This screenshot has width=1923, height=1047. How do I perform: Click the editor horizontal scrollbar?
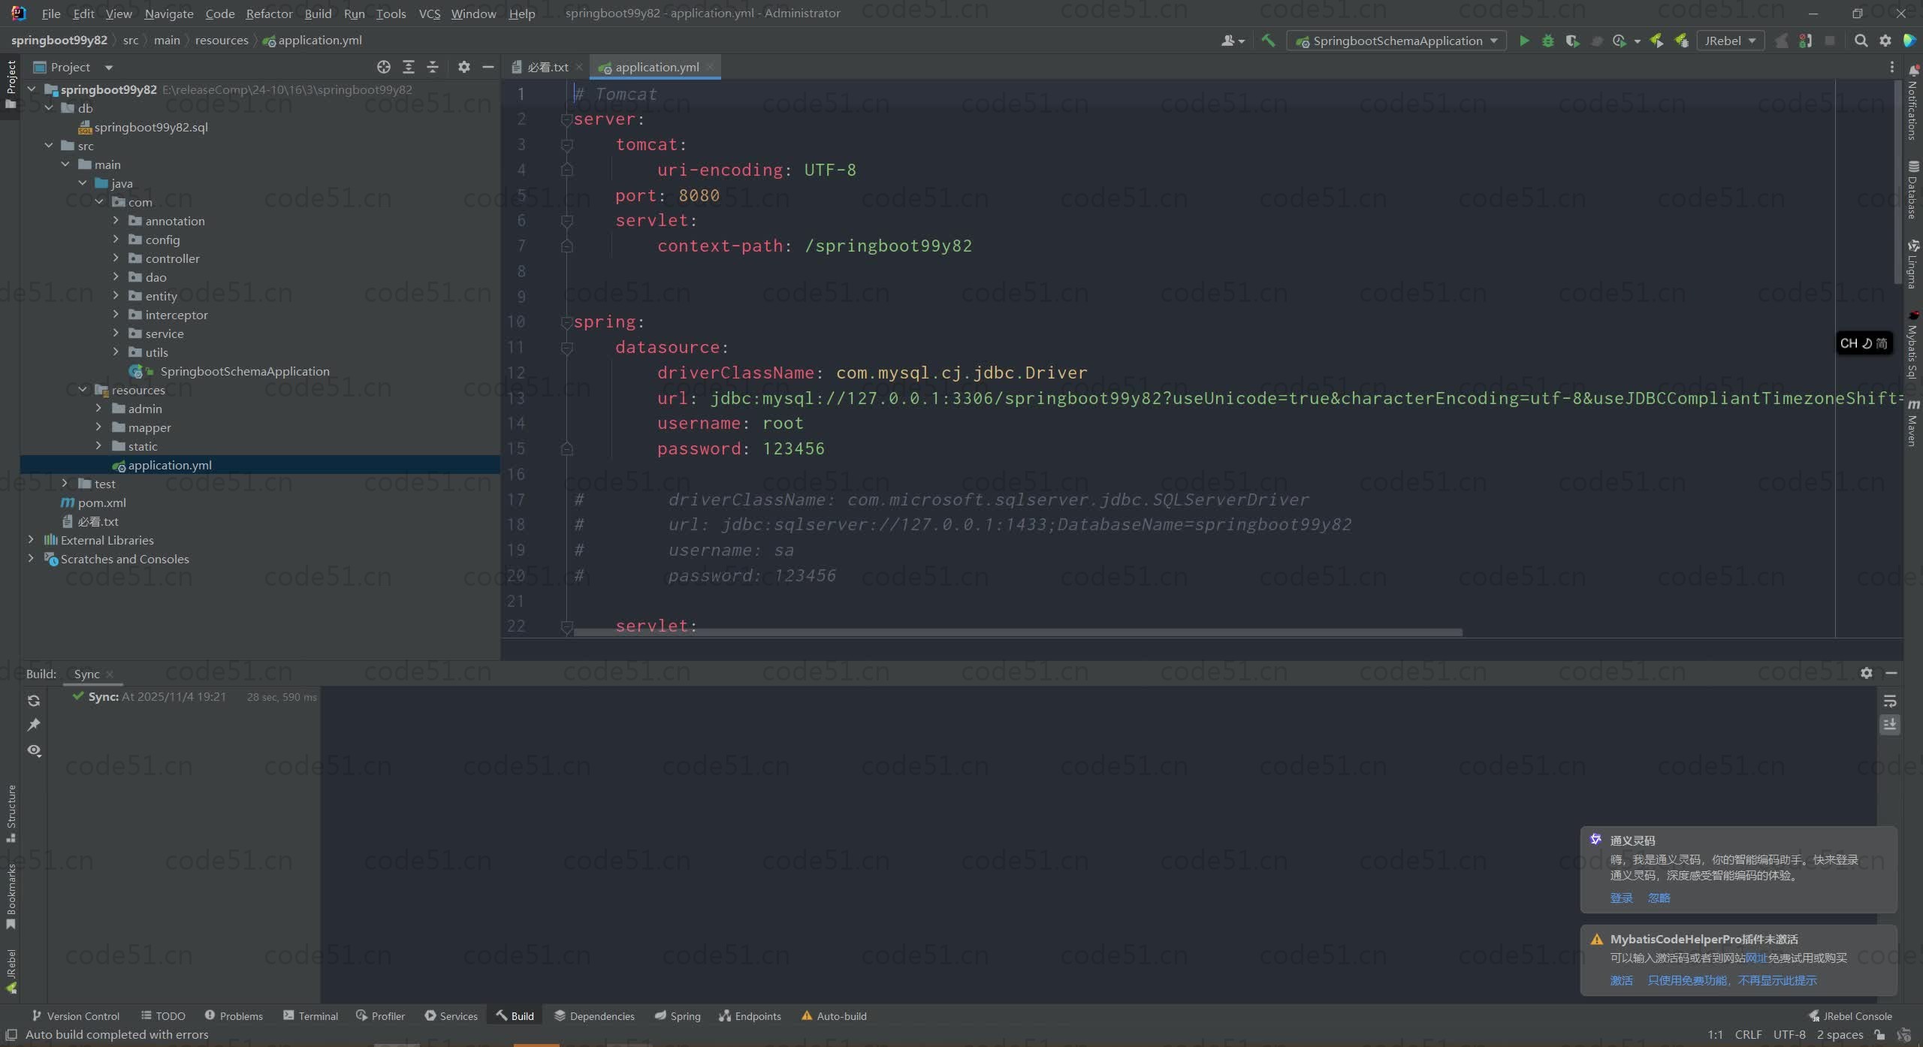pyautogui.click(x=1017, y=632)
